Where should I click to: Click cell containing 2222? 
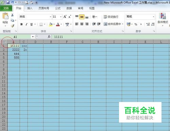tap(14, 50)
